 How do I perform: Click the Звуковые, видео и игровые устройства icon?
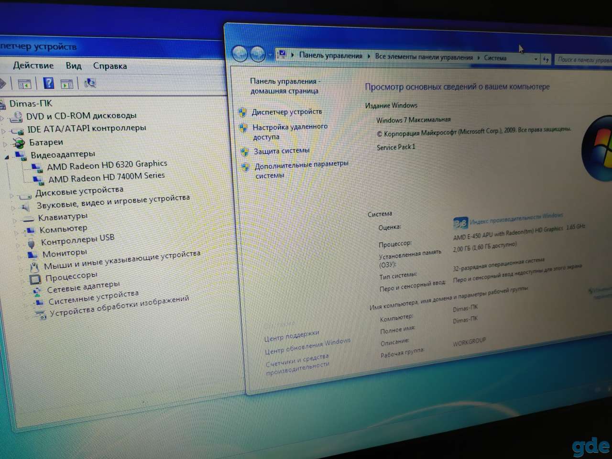[x=25, y=207]
